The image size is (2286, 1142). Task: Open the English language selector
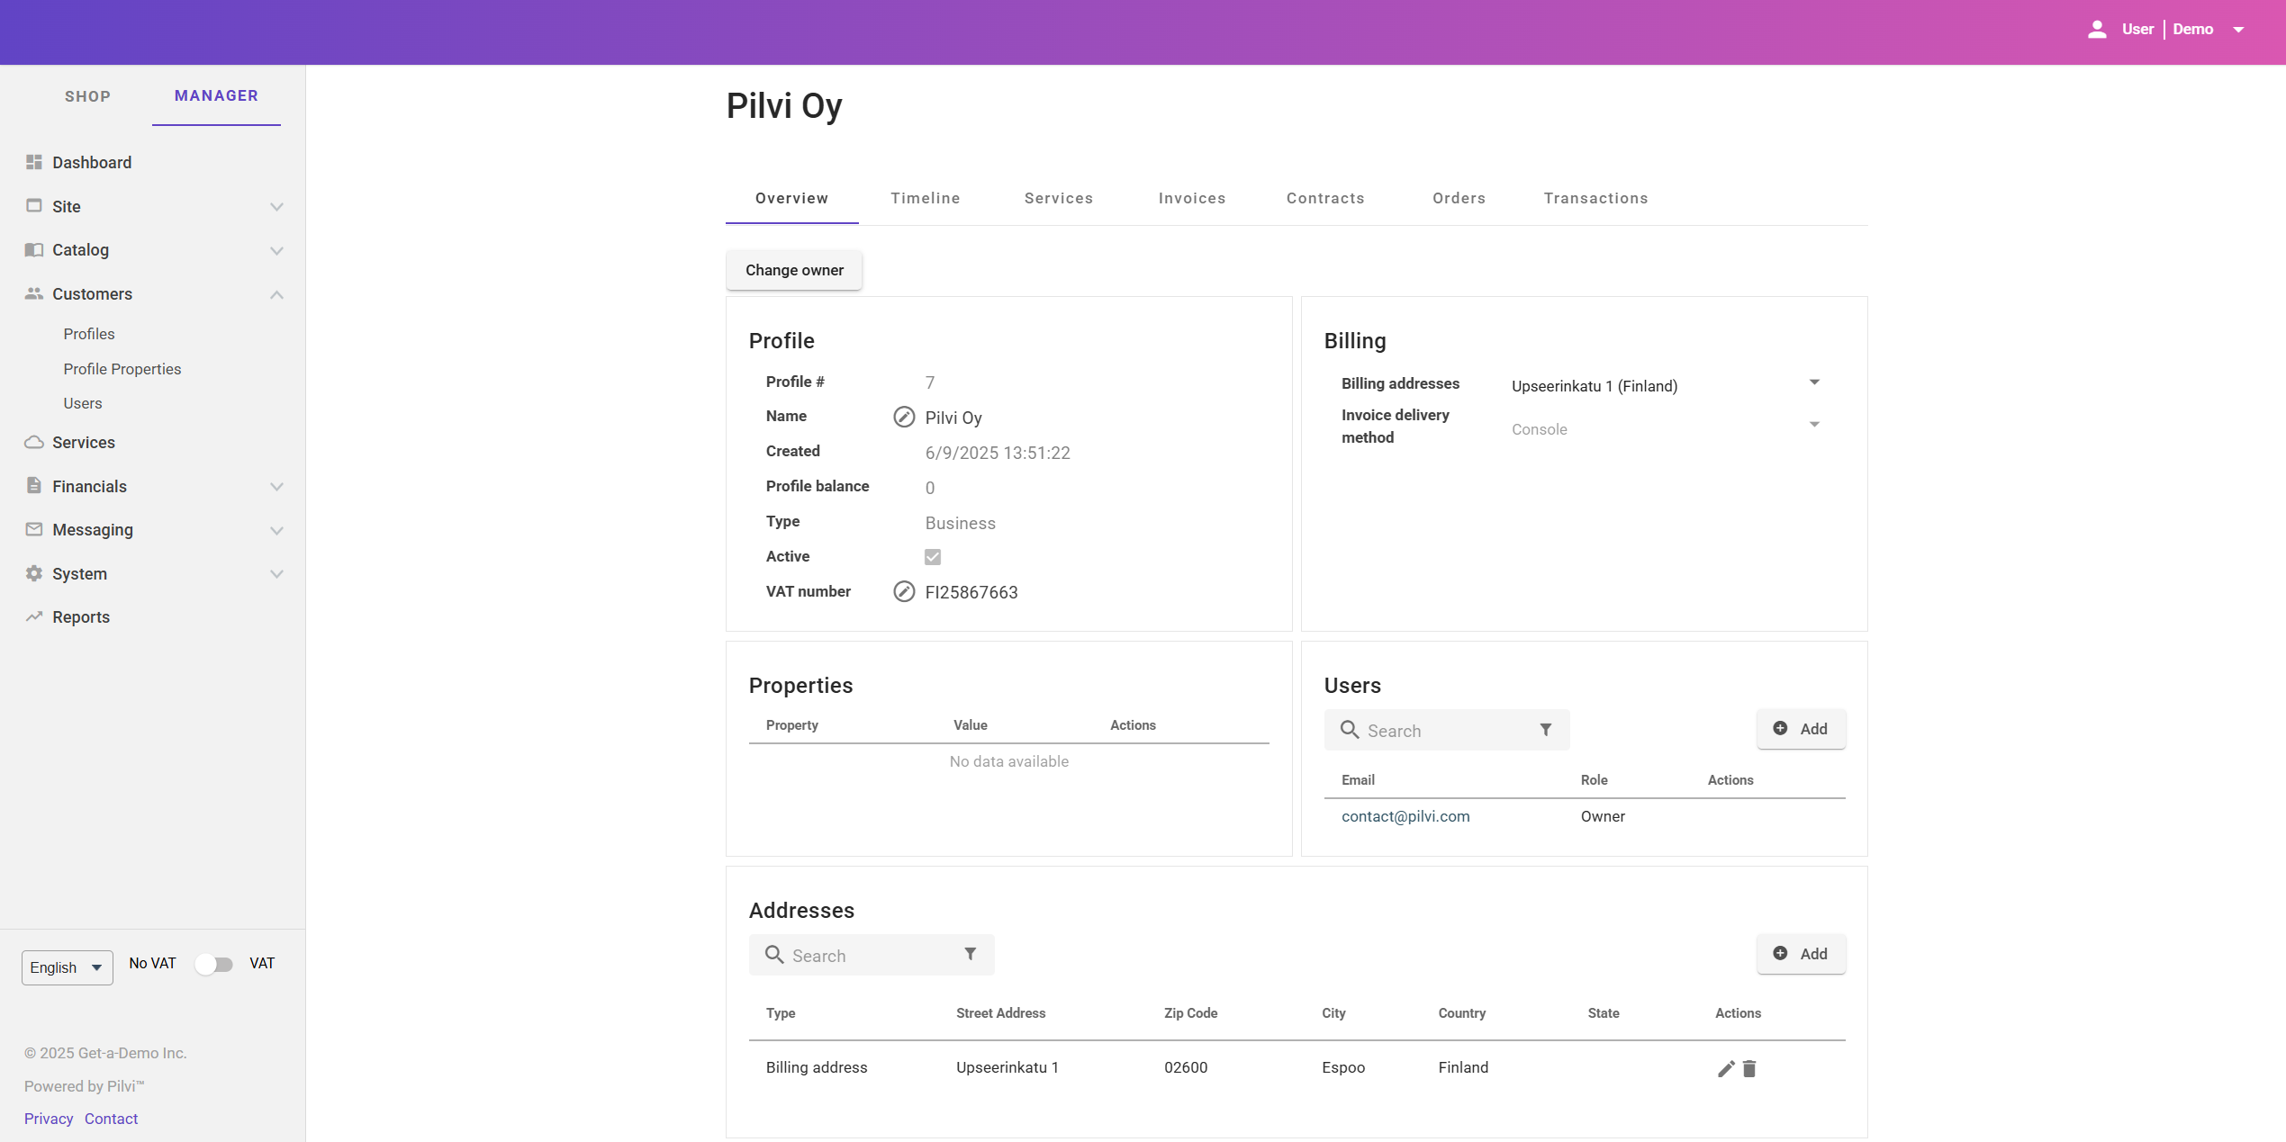pyautogui.click(x=67, y=967)
